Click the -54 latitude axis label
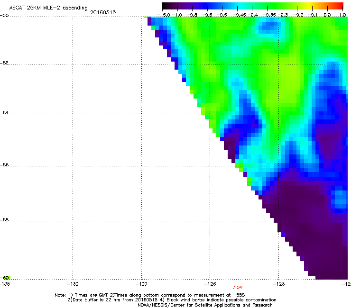This screenshot has height=308, width=351. [x=4, y=112]
